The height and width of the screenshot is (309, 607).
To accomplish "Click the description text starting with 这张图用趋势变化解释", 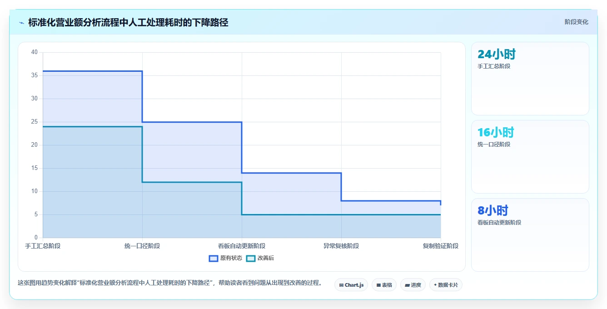I will point(170,283).
